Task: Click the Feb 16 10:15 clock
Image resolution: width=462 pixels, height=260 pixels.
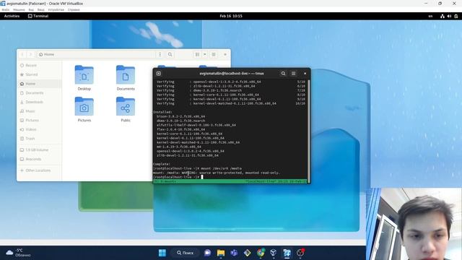Action: pyautogui.click(x=231, y=16)
